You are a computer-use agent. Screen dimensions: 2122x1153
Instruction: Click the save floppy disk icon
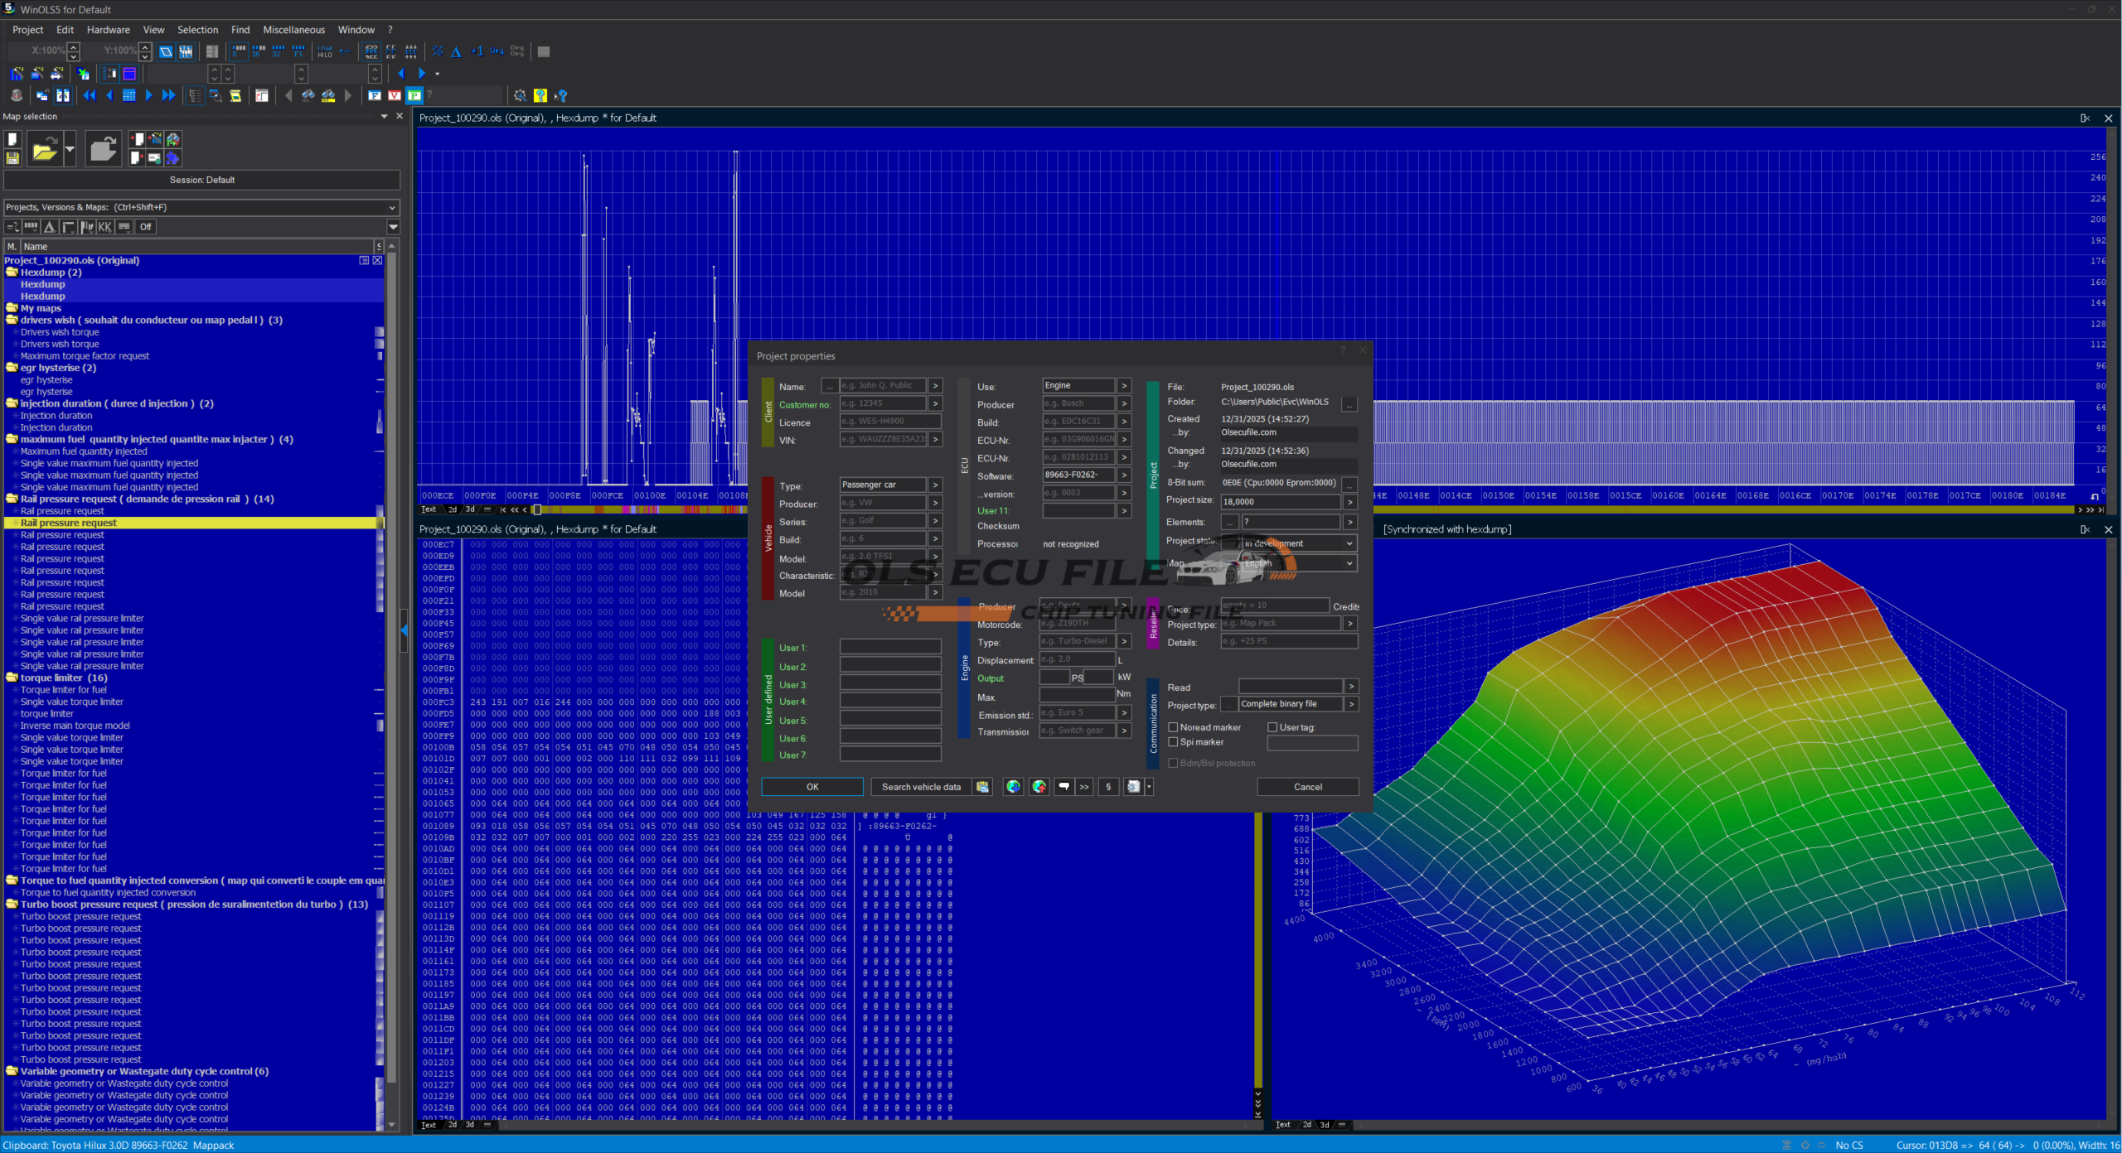point(12,158)
